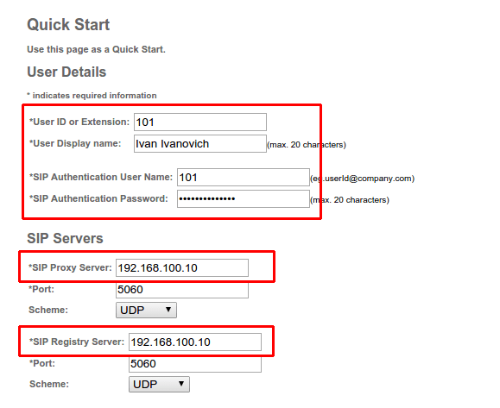Click the "SIP Registry Server" label
The height and width of the screenshot is (408, 500).
[77, 342]
